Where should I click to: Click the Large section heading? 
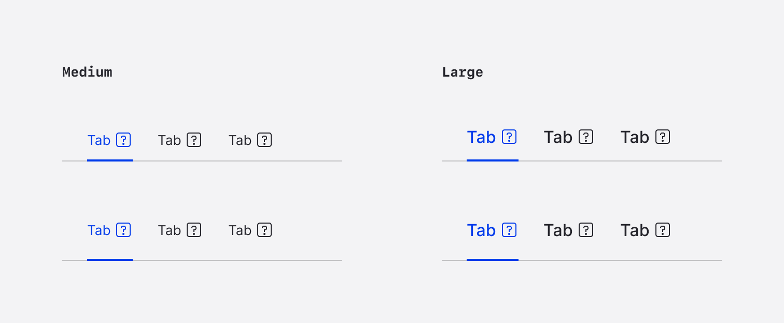click(462, 72)
